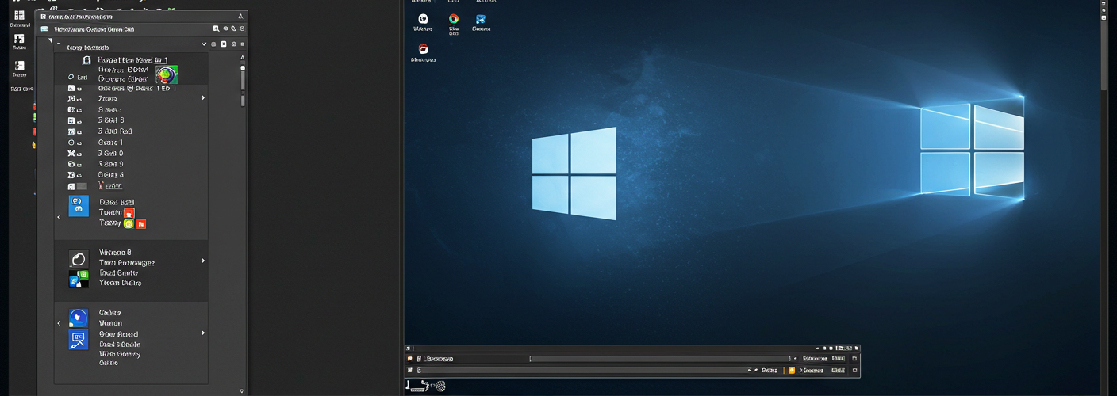Image resolution: width=1117 pixels, height=396 pixels.
Task: Open the Chrome icon on the desktop
Action: point(453,19)
